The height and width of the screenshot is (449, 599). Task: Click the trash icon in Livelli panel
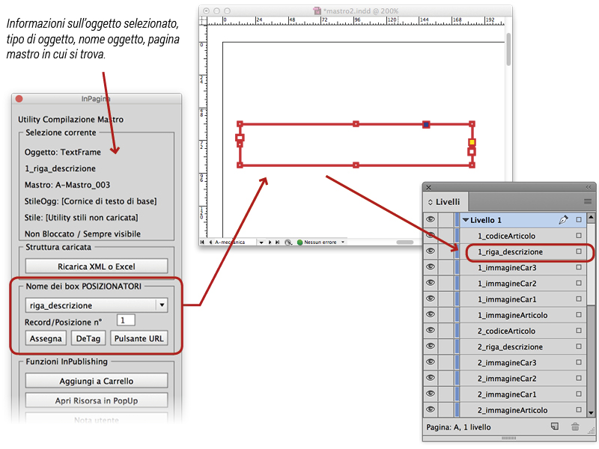pos(575,426)
